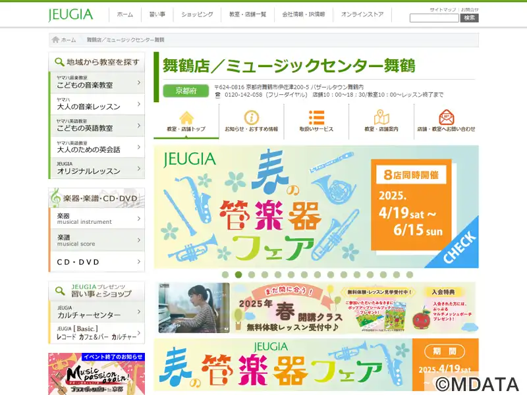Click the 習い事とショップ sidebar heading
This screenshot has height=395, width=527.
(x=97, y=291)
